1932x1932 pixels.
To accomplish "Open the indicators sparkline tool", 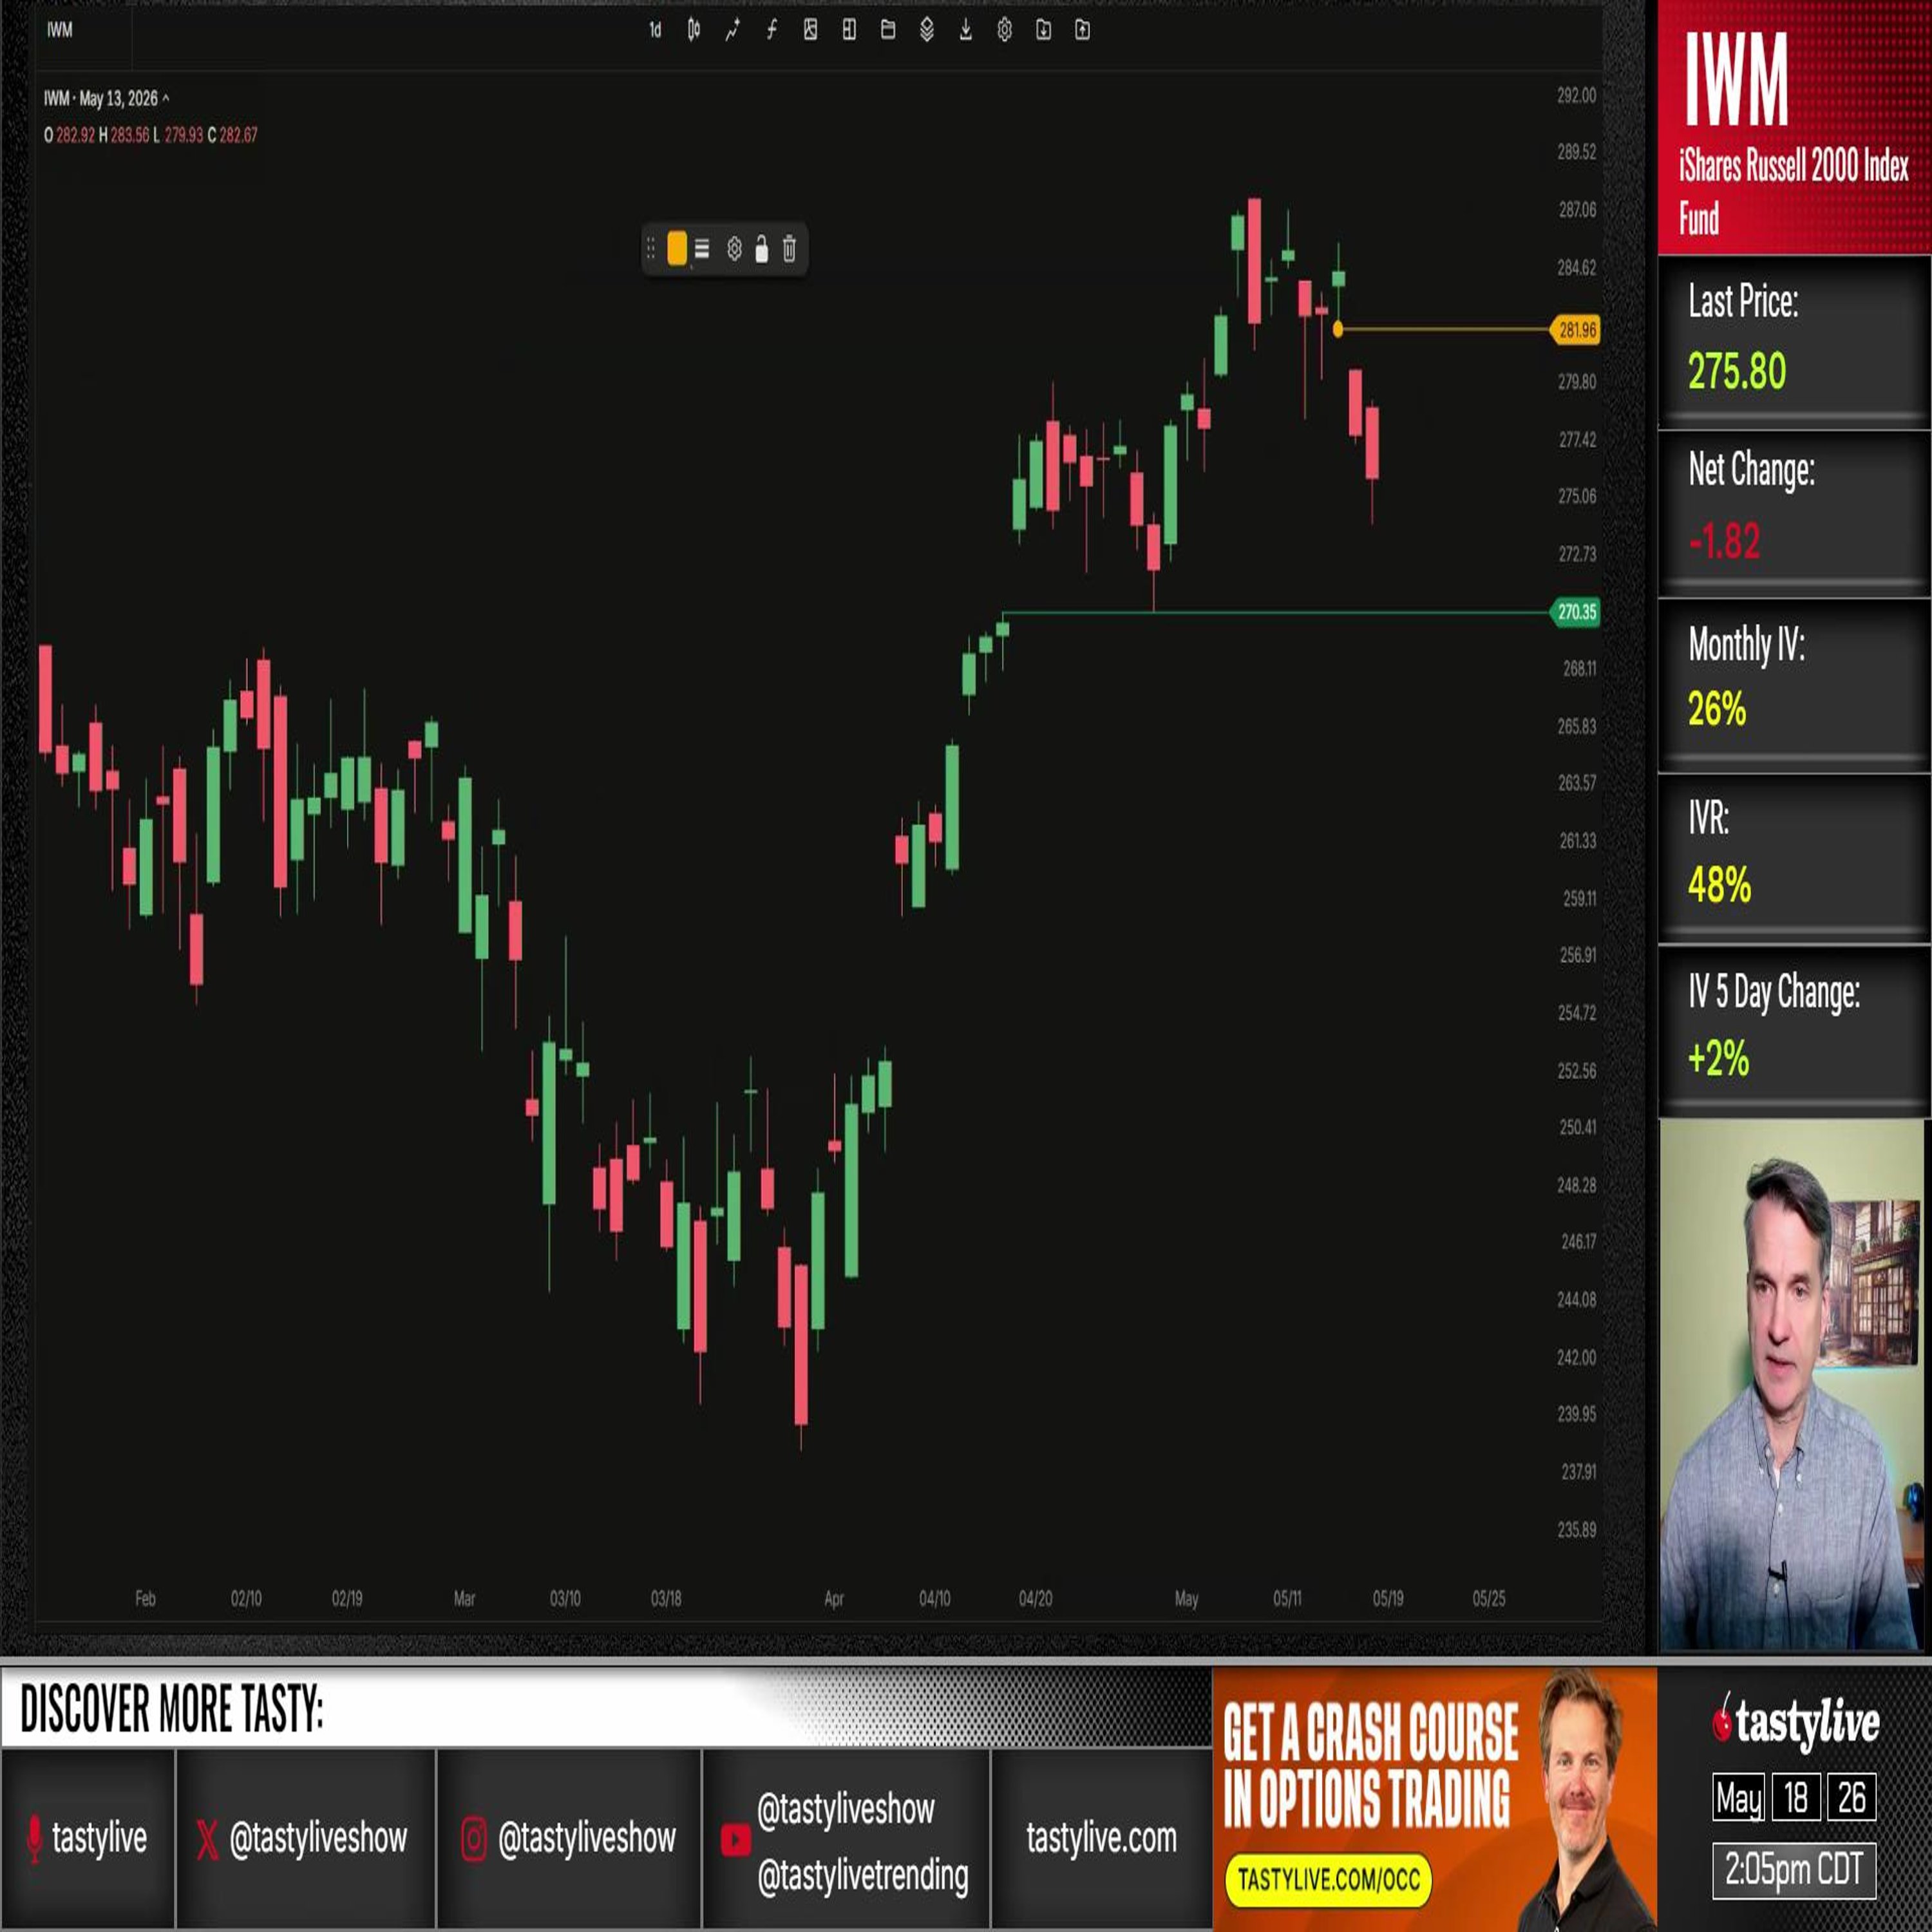I will point(732,30).
